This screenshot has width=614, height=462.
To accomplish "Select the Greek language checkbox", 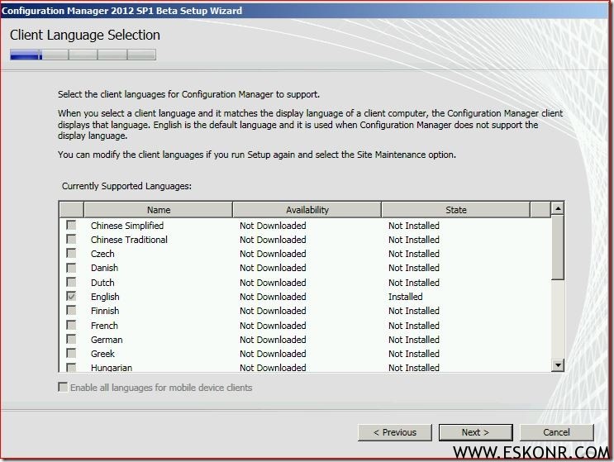I will [71, 354].
